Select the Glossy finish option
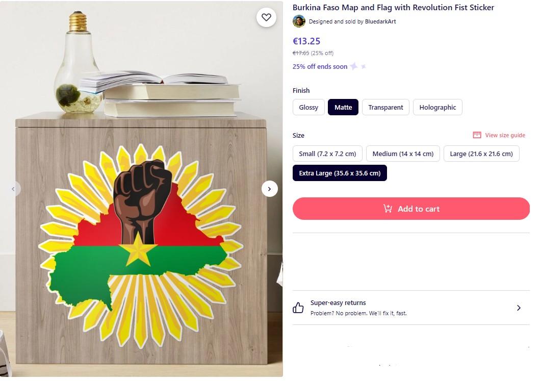 pos(308,107)
